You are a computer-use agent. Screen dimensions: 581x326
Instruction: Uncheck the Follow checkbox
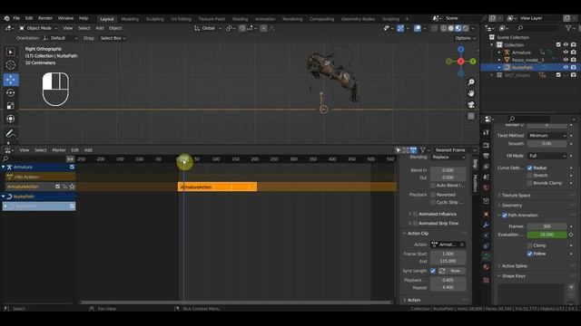click(530, 254)
